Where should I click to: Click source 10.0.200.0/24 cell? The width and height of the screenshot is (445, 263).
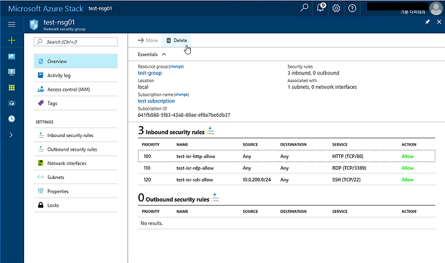(257, 180)
